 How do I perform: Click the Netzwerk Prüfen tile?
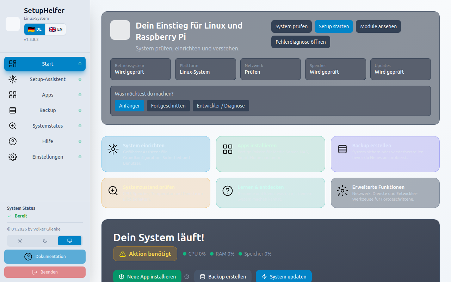coord(271,69)
